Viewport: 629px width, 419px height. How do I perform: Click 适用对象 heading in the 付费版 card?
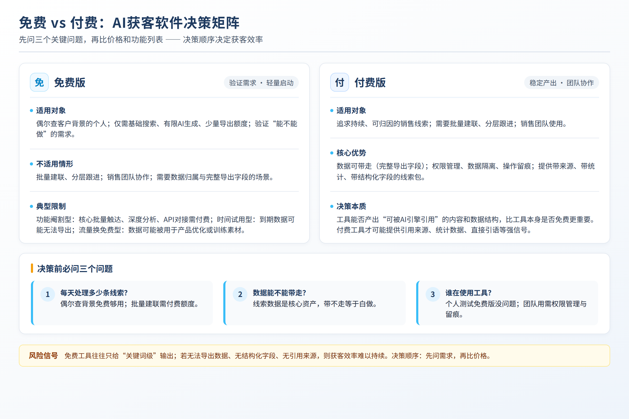coord(351,110)
